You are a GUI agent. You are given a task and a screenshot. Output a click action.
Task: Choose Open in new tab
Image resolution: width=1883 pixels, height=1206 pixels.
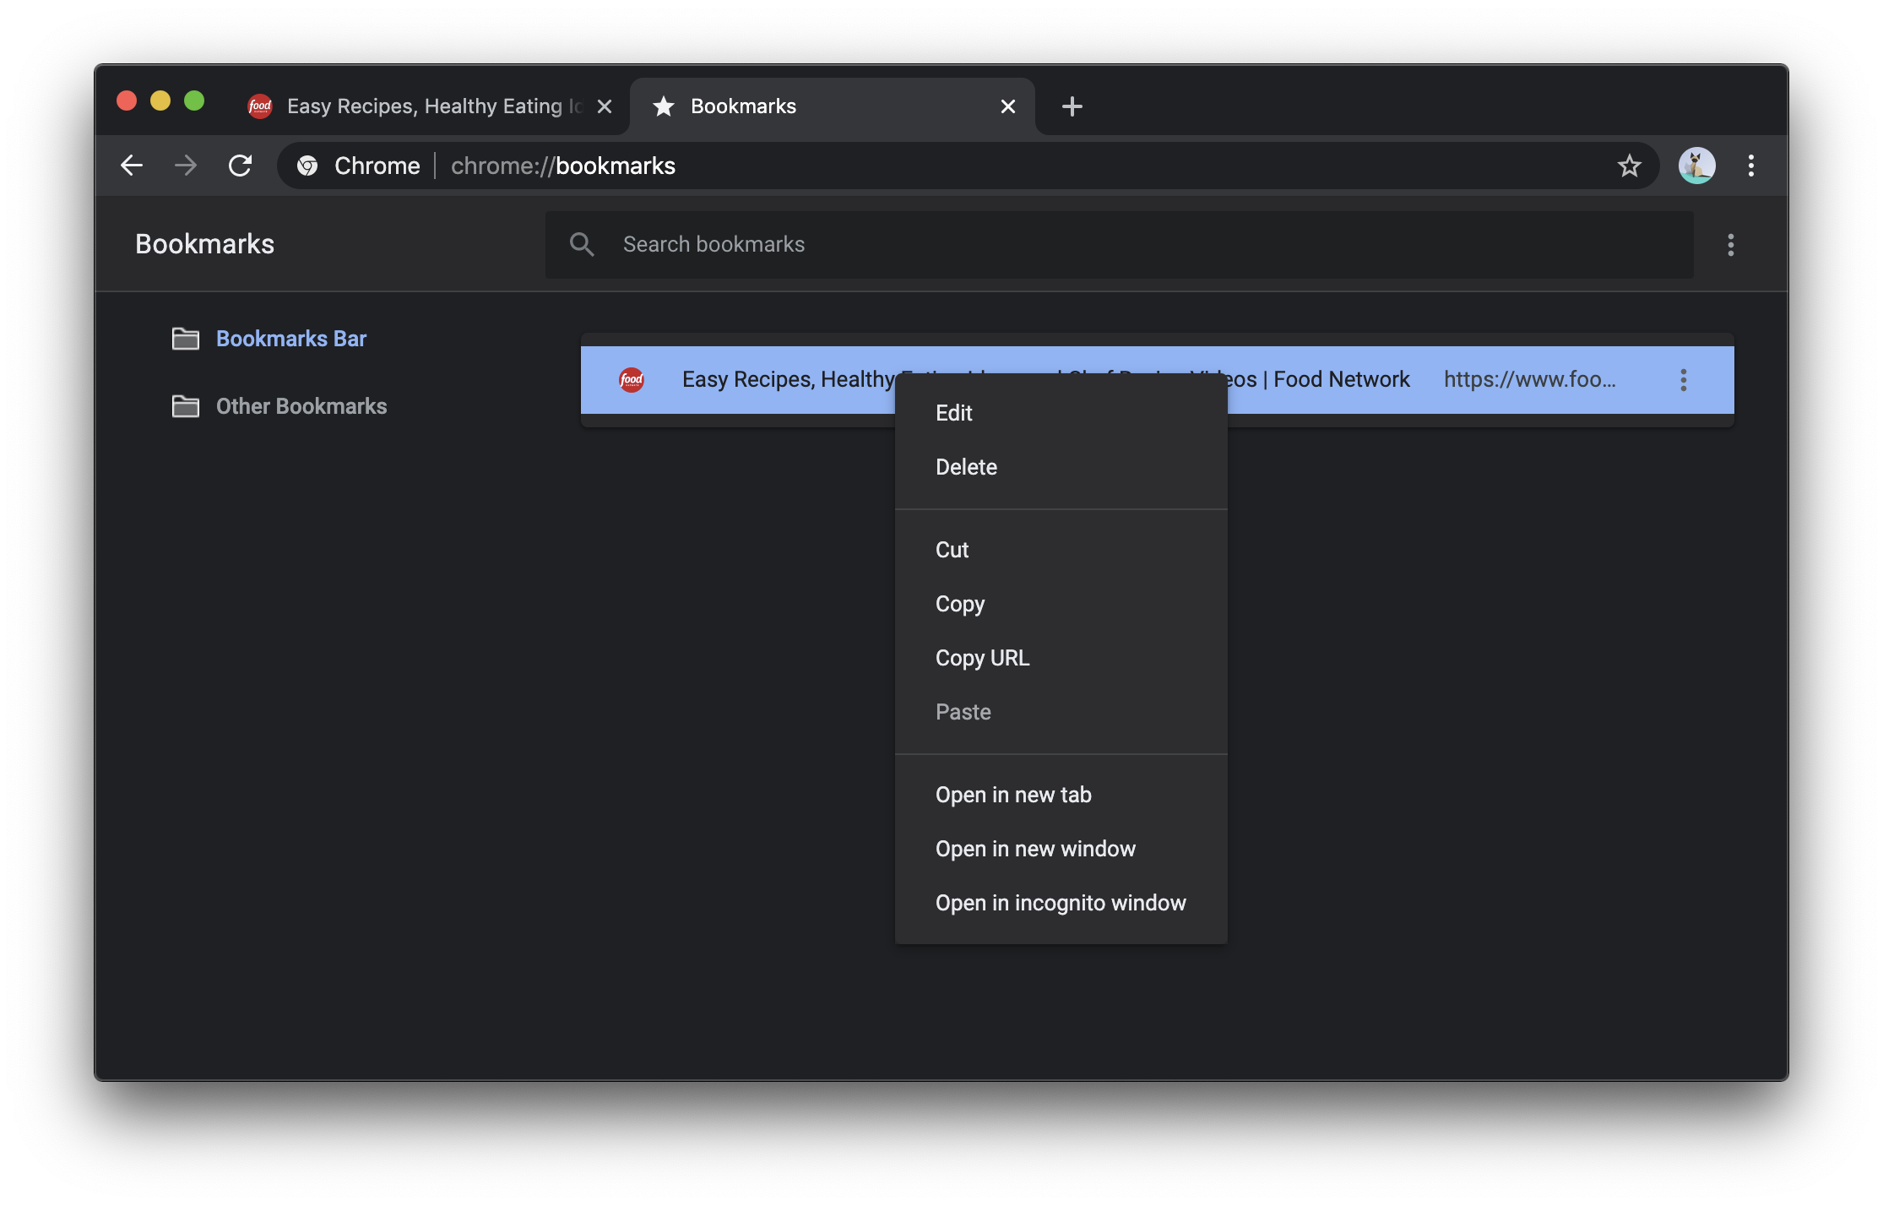(1061, 795)
